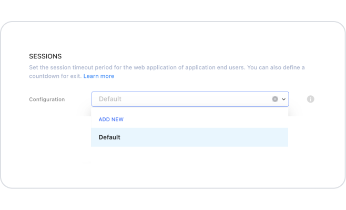
Task: Click the SESSIONS heading text
Action: tap(45, 56)
